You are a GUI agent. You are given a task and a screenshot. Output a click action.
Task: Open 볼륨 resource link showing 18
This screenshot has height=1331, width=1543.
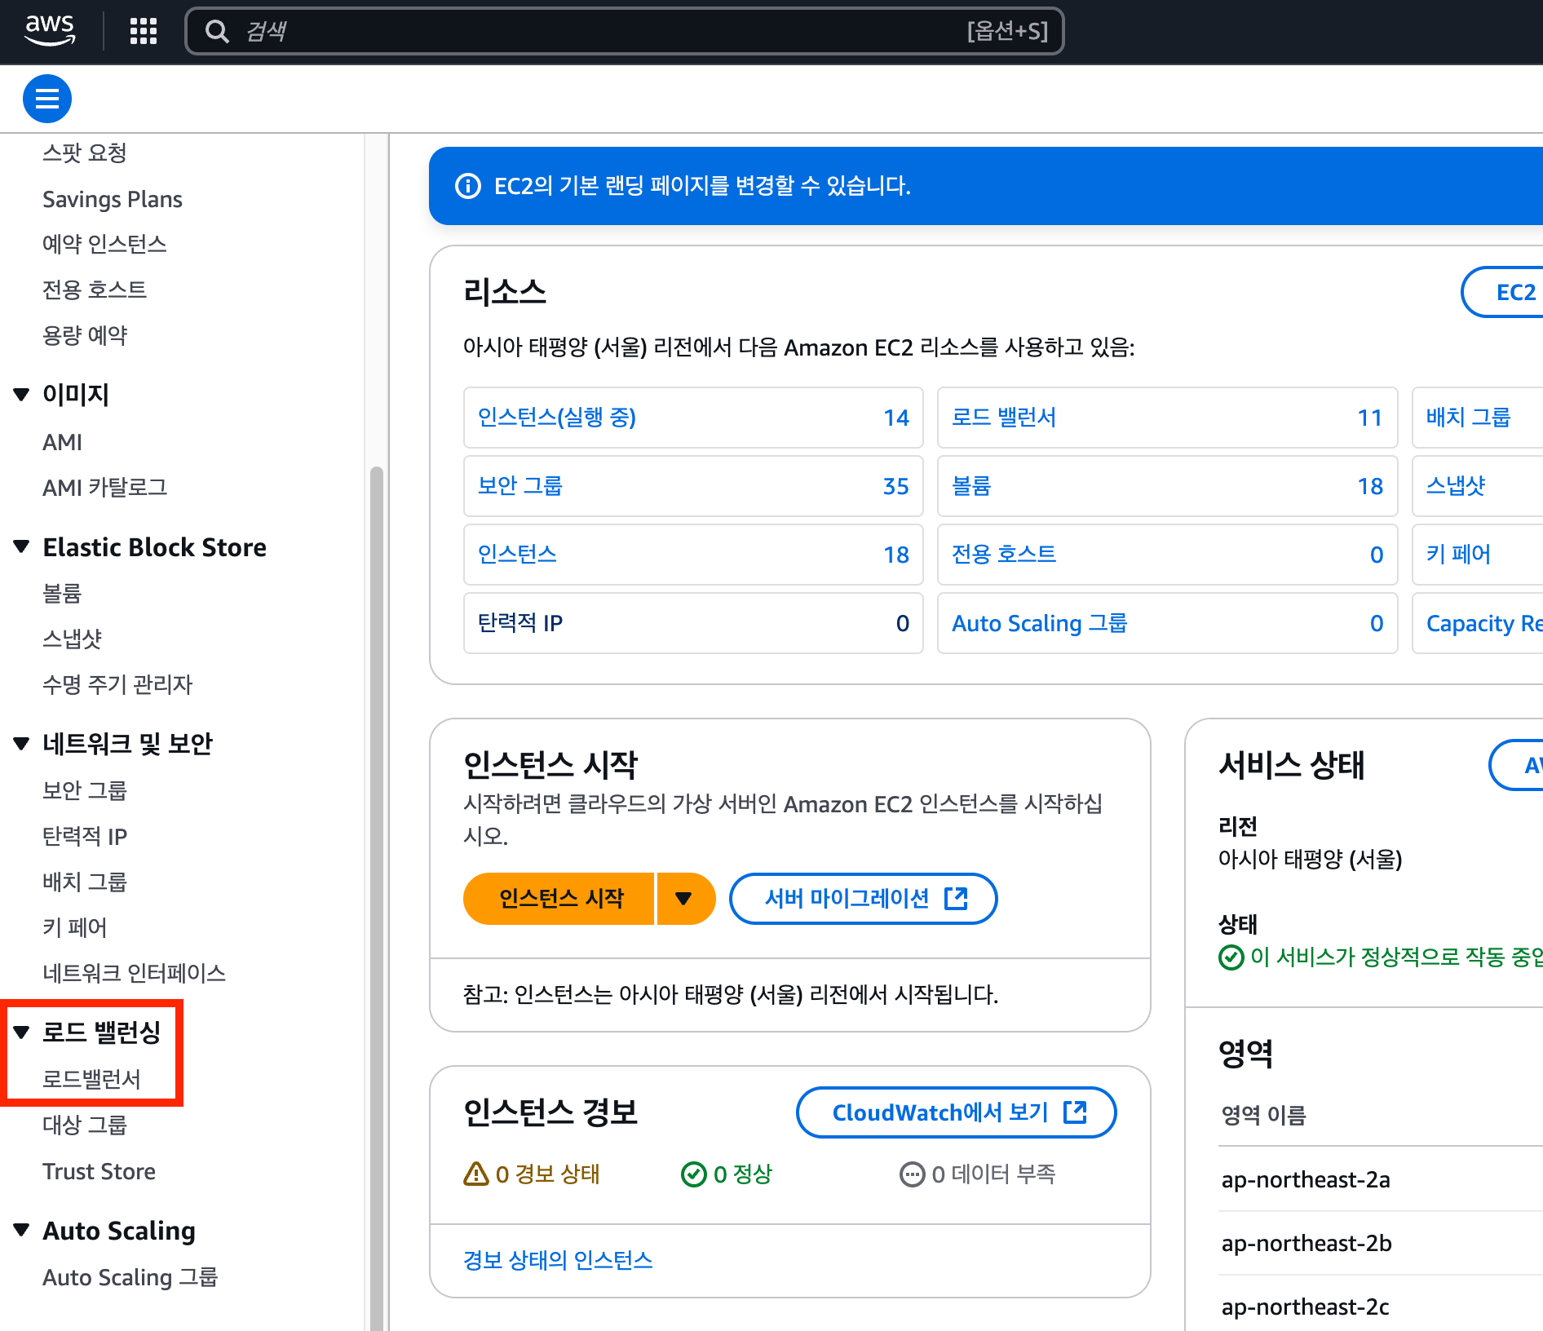(x=971, y=486)
